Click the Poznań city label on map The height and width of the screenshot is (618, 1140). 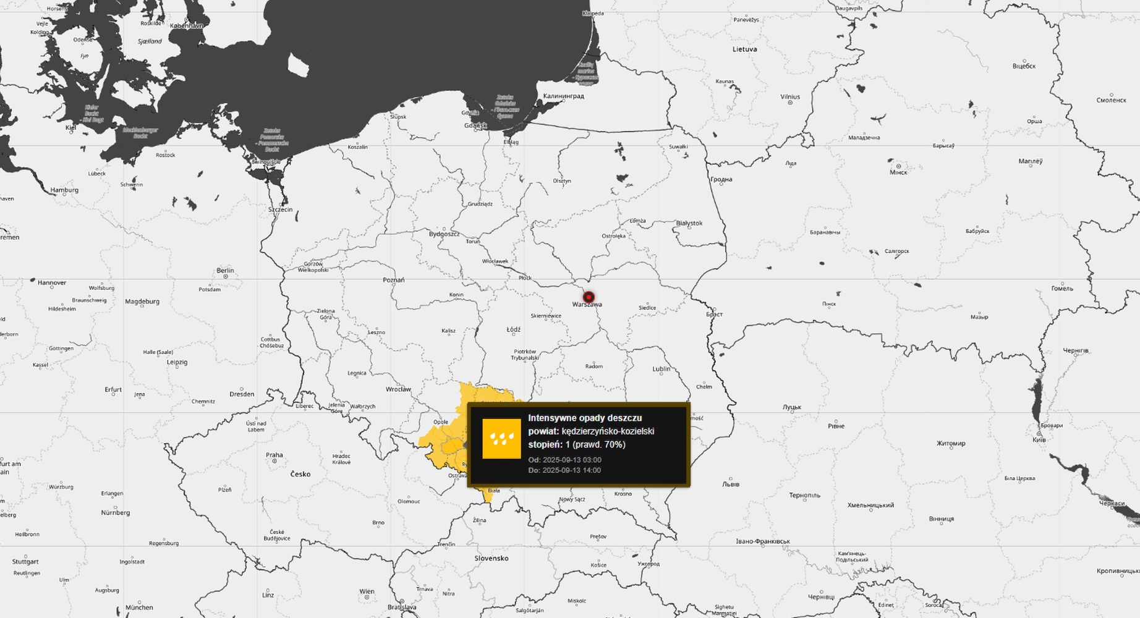(x=393, y=280)
